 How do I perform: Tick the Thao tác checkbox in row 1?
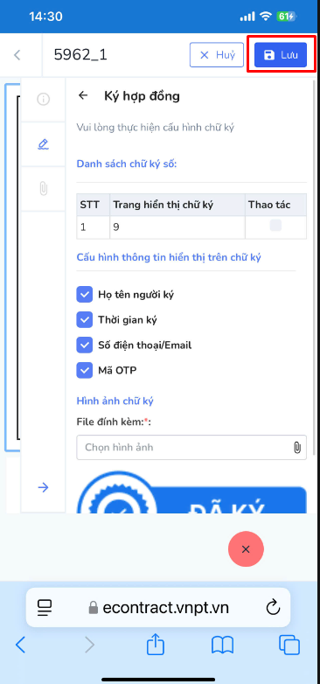tap(275, 226)
